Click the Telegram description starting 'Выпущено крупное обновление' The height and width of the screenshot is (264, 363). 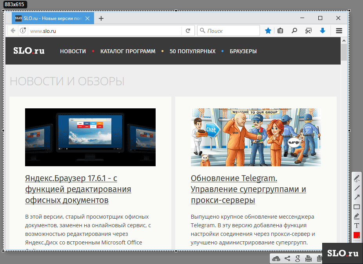point(253,230)
